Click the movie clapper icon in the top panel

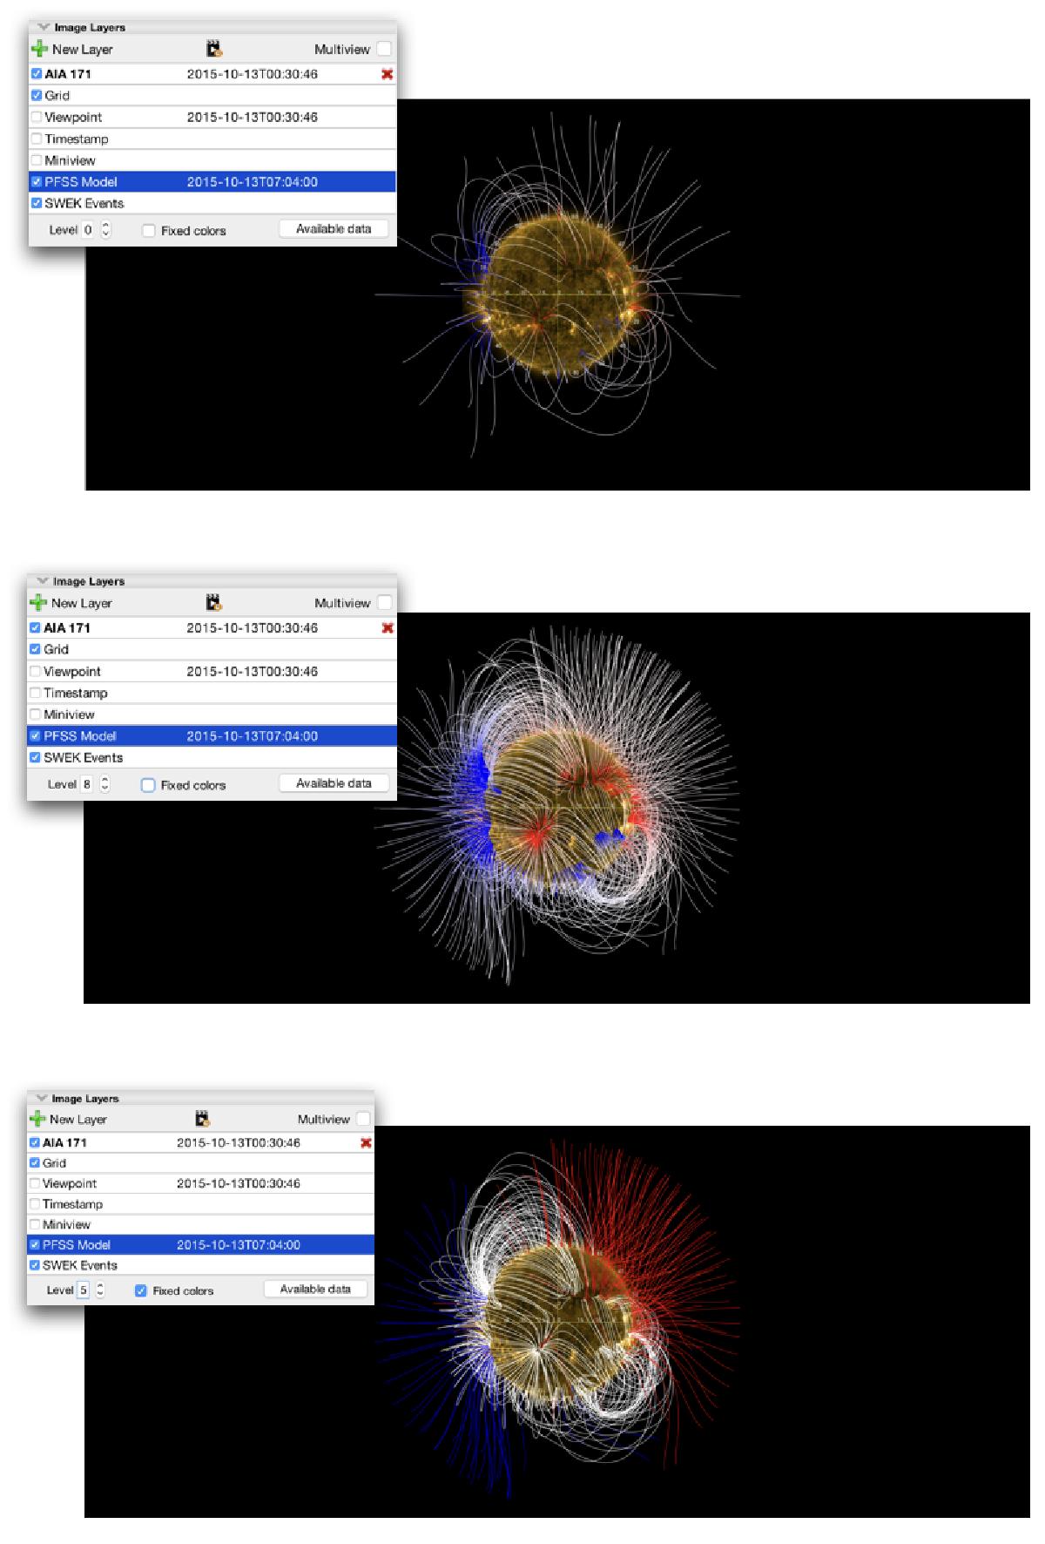pyautogui.click(x=214, y=50)
